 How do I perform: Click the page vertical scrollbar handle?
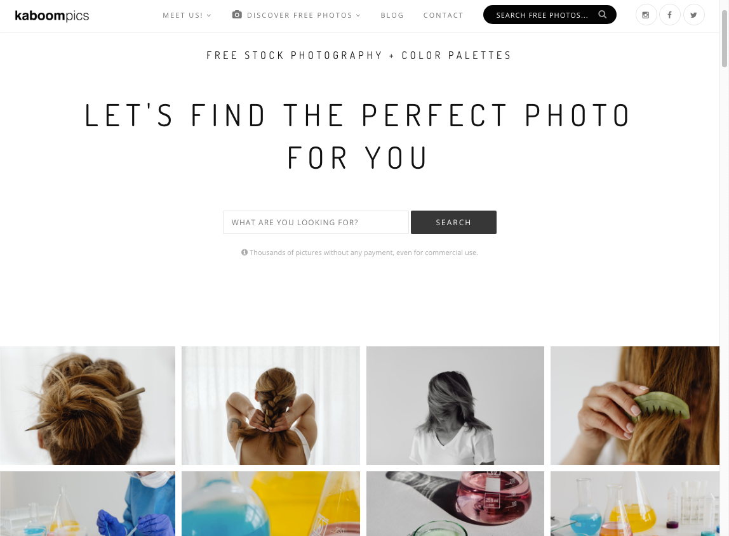(x=725, y=38)
